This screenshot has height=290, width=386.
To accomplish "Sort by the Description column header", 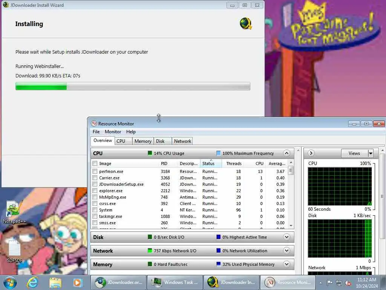I will click(x=188, y=164).
